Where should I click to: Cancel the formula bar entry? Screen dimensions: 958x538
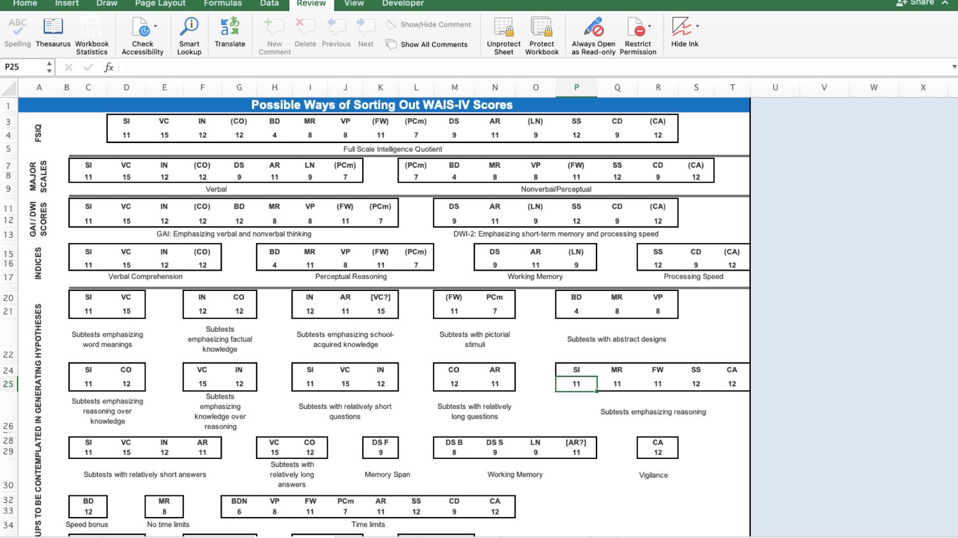(68, 67)
